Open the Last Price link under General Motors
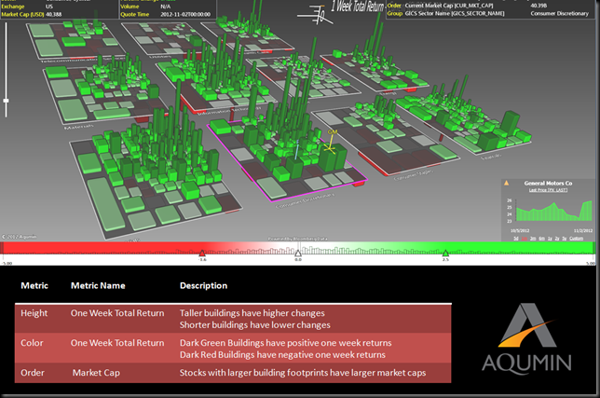This screenshot has width=600, height=398. point(547,190)
